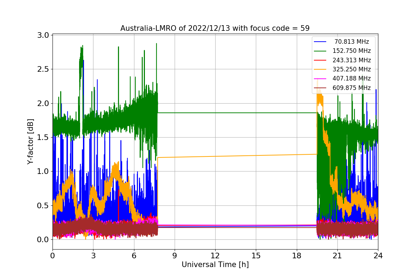The image size is (420, 280).
Task: Select the 609.875 MHz legend label
Action: 351,87
